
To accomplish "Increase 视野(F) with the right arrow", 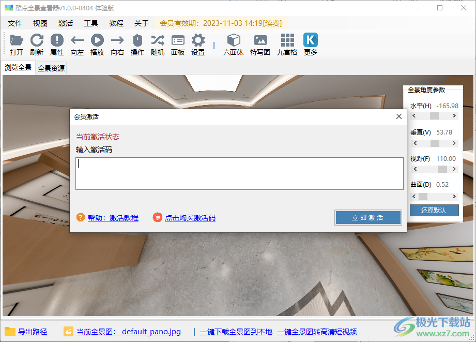I will (x=454, y=169).
